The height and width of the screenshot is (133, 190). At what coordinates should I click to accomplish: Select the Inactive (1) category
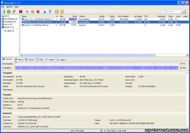pos(8,27)
